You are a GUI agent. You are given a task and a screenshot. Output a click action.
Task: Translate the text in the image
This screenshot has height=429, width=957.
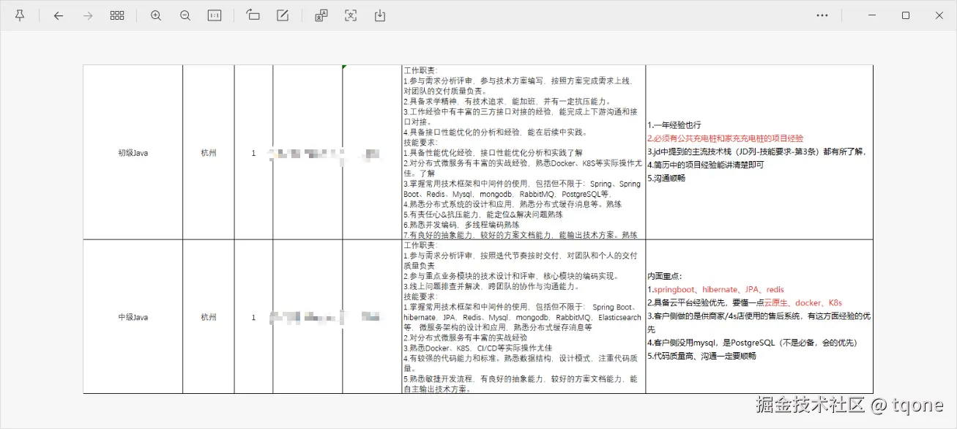(321, 15)
